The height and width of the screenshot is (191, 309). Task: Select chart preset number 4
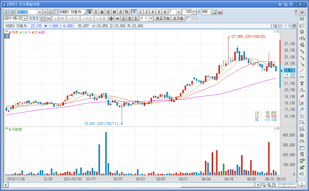(x=152, y=12)
